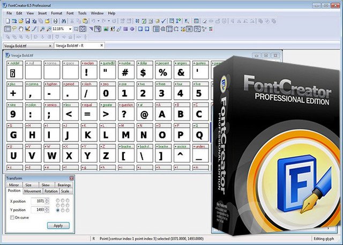Click the zoom-to-fit arrows icon

click(x=83, y=29)
